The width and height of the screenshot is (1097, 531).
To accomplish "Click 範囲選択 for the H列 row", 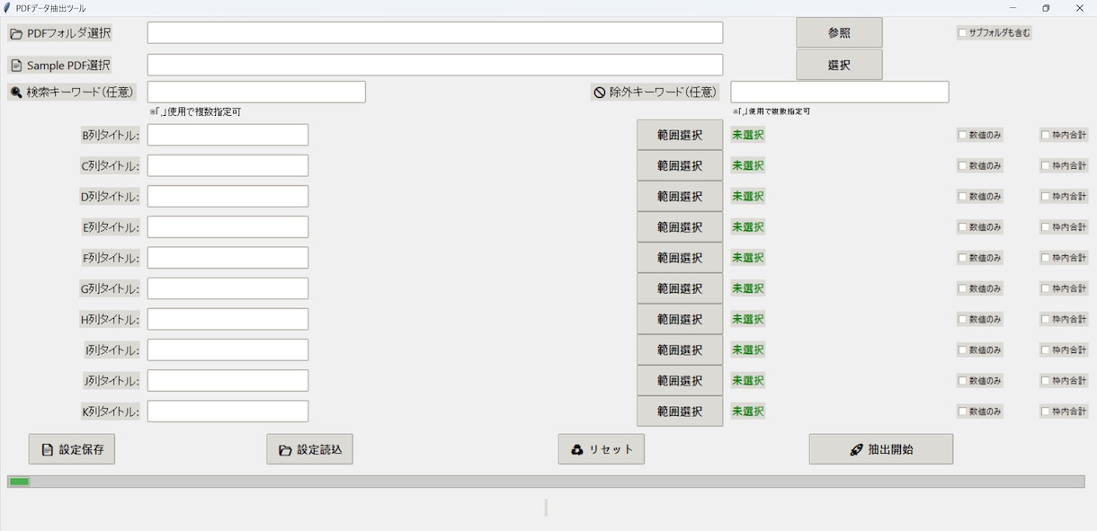I will click(680, 319).
